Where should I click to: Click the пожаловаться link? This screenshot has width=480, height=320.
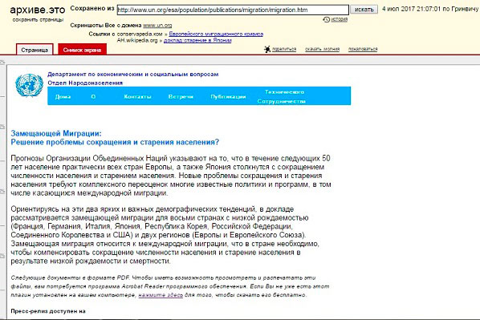(363, 49)
